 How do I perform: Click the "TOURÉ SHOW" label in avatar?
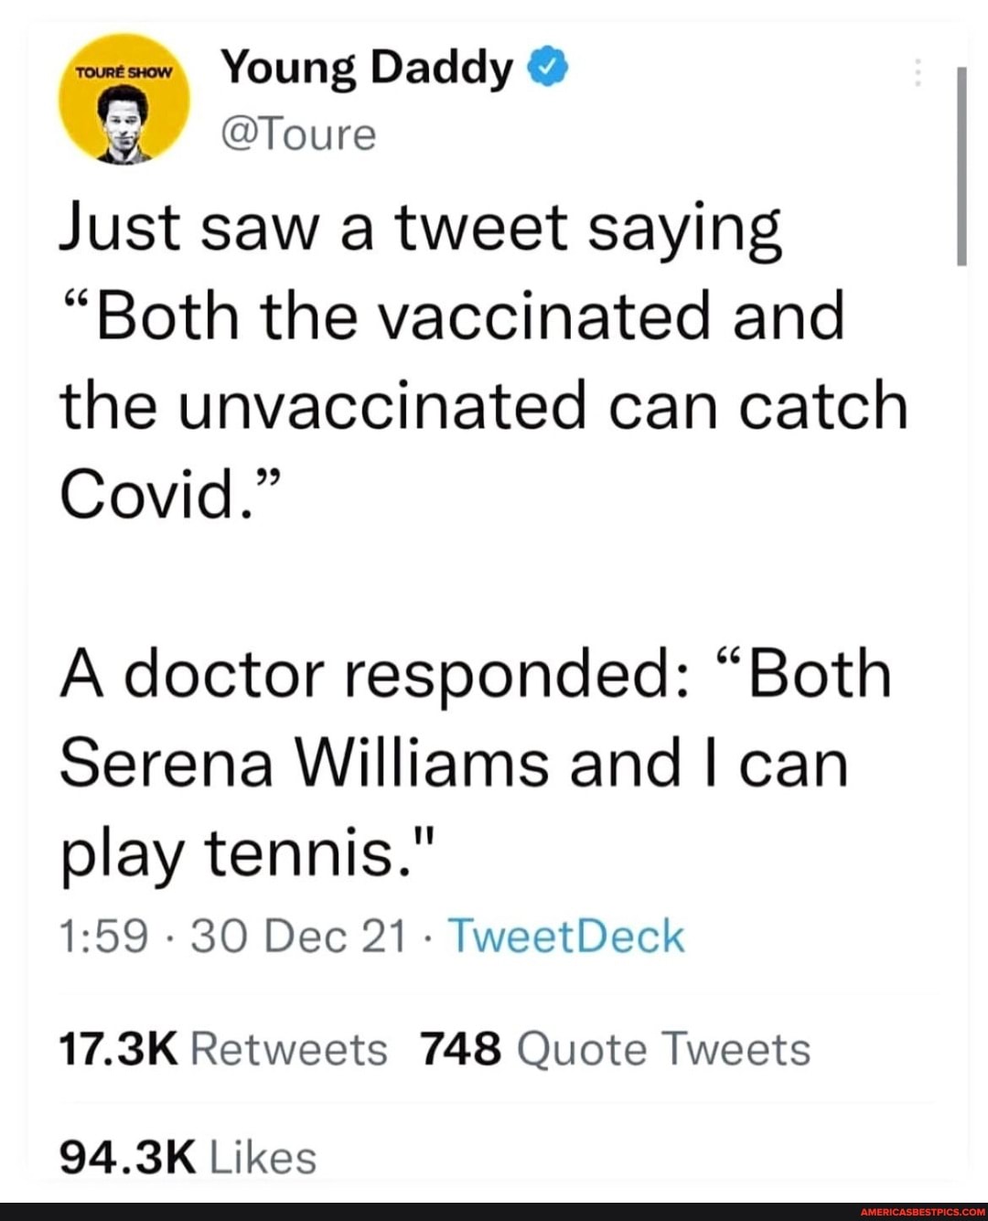(123, 73)
